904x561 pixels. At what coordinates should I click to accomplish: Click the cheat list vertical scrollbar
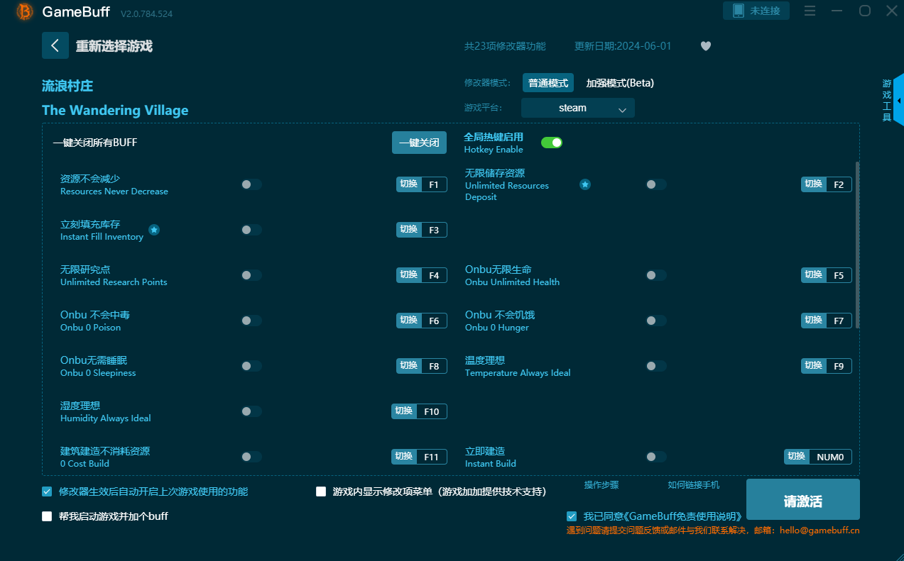point(857,245)
